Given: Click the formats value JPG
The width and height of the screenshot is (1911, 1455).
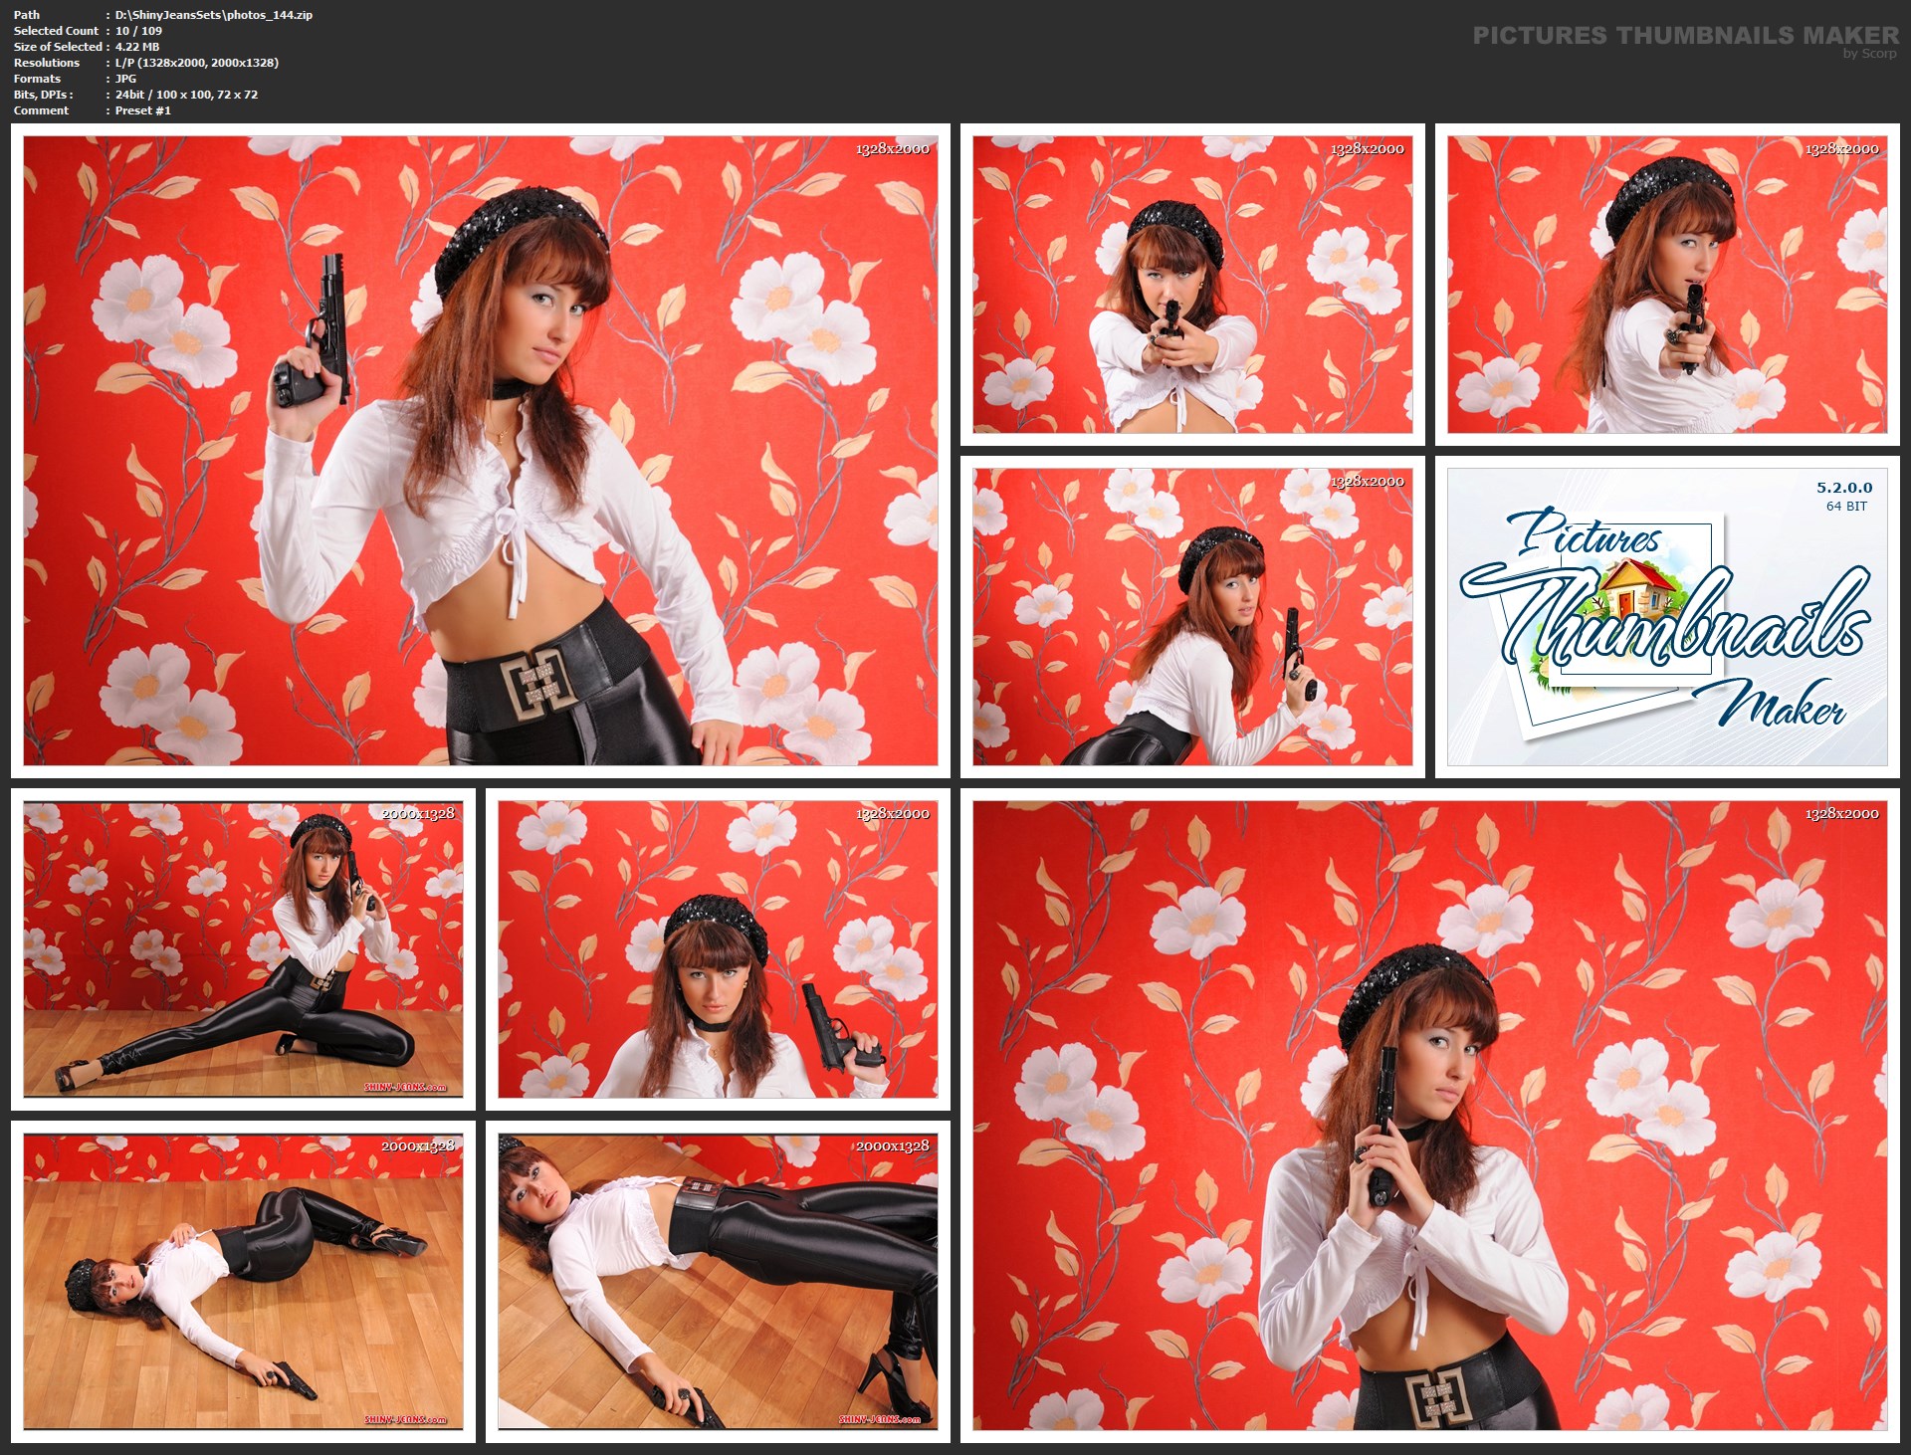Looking at the screenshot, I should [125, 79].
